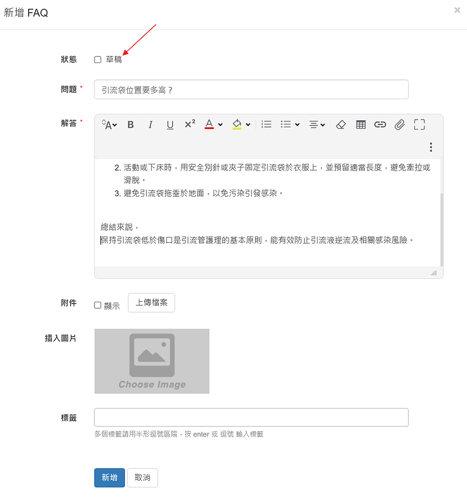Click the underline toolbar icon
This screenshot has height=499, width=467.
pyautogui.click(x=170, y=124)
